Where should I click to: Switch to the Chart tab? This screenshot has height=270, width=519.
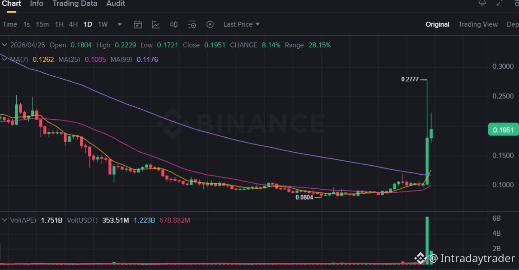[11, 4]
